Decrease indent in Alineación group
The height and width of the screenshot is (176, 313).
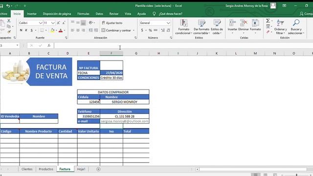[90, 30]
